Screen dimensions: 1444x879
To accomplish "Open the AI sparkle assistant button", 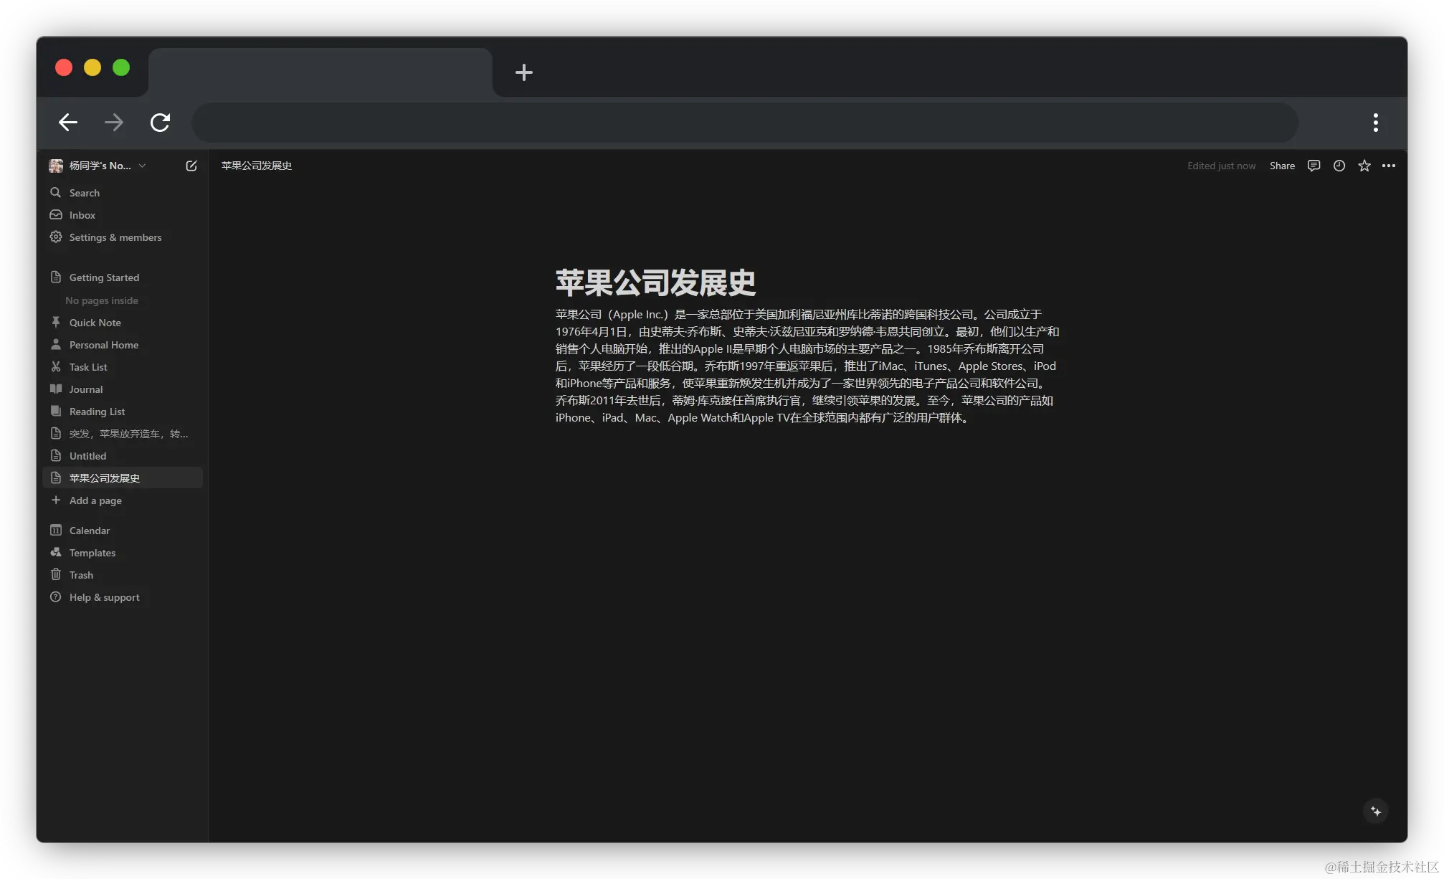I will tap(1375, 811).
